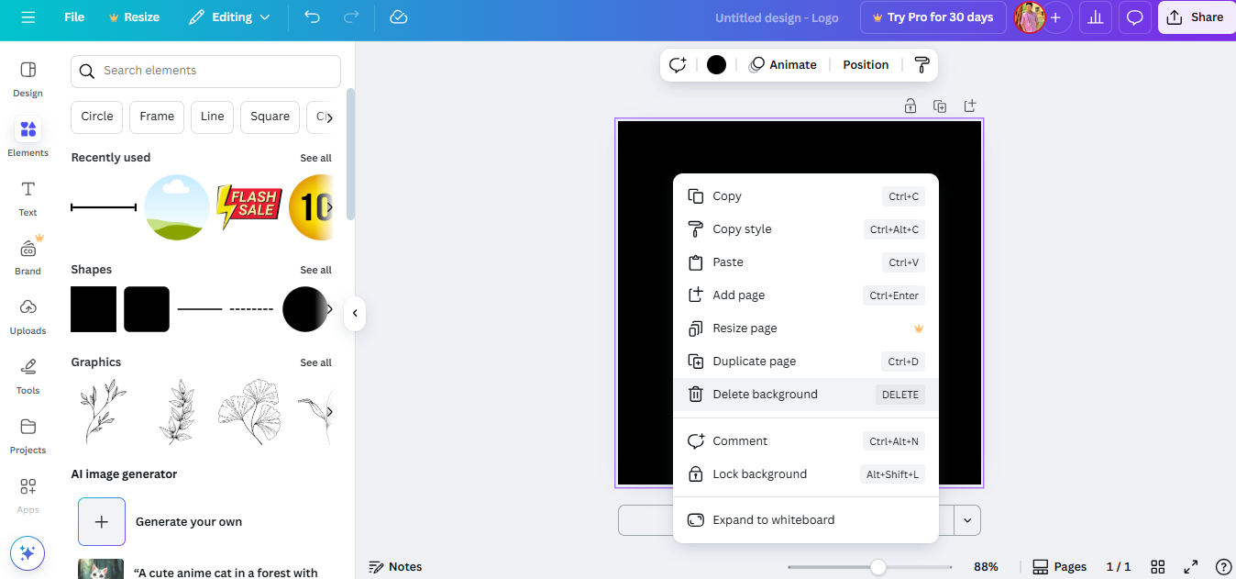Open the Design sidebar panel

28,80
